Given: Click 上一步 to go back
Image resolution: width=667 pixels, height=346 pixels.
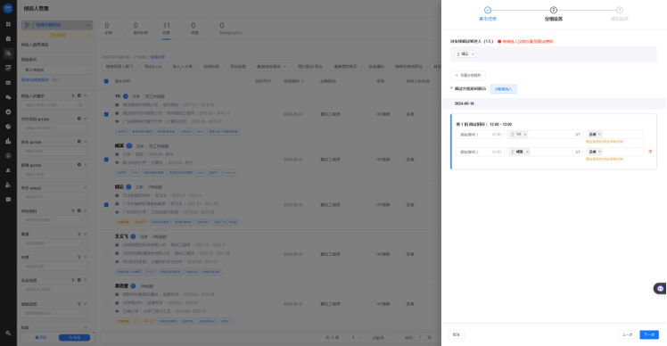Looking at the screenshot, I should point(627,335).
